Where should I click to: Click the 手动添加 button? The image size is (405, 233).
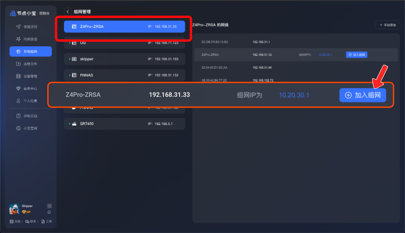[387, 25]
